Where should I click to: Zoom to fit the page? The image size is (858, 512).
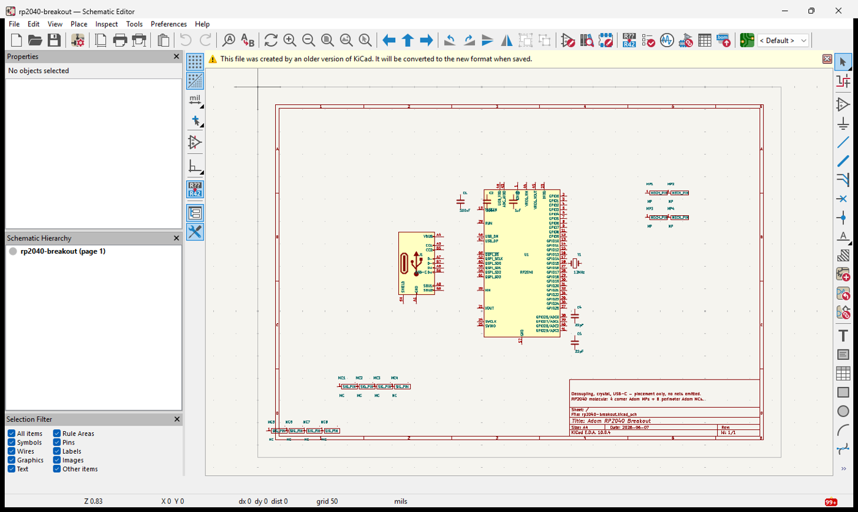328,40
